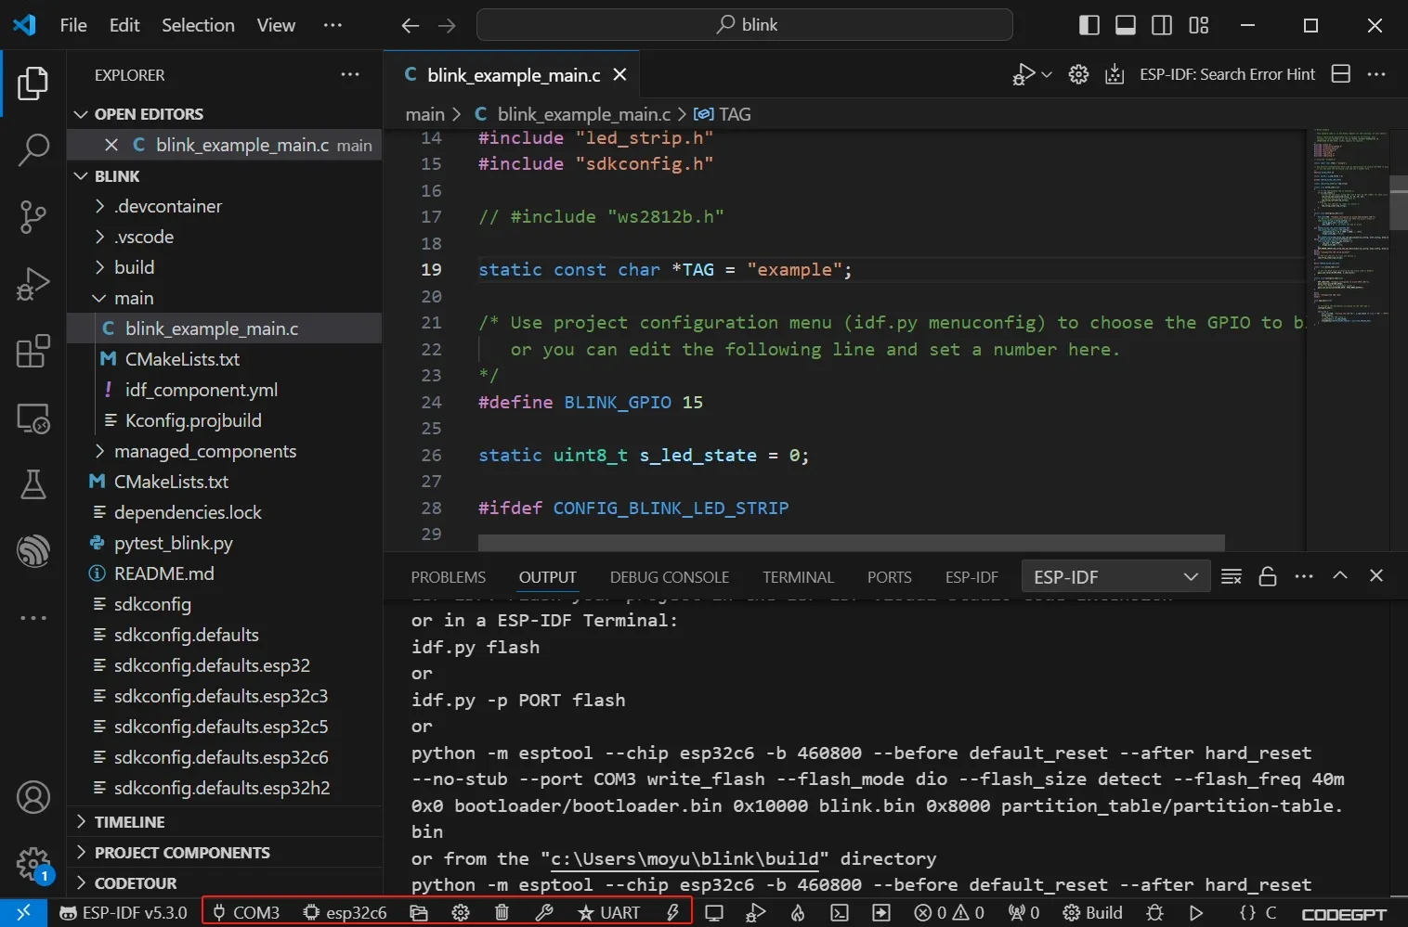Expand the managed_components folder
Screen dimensions: 1408x927
[x=204, y=452]
